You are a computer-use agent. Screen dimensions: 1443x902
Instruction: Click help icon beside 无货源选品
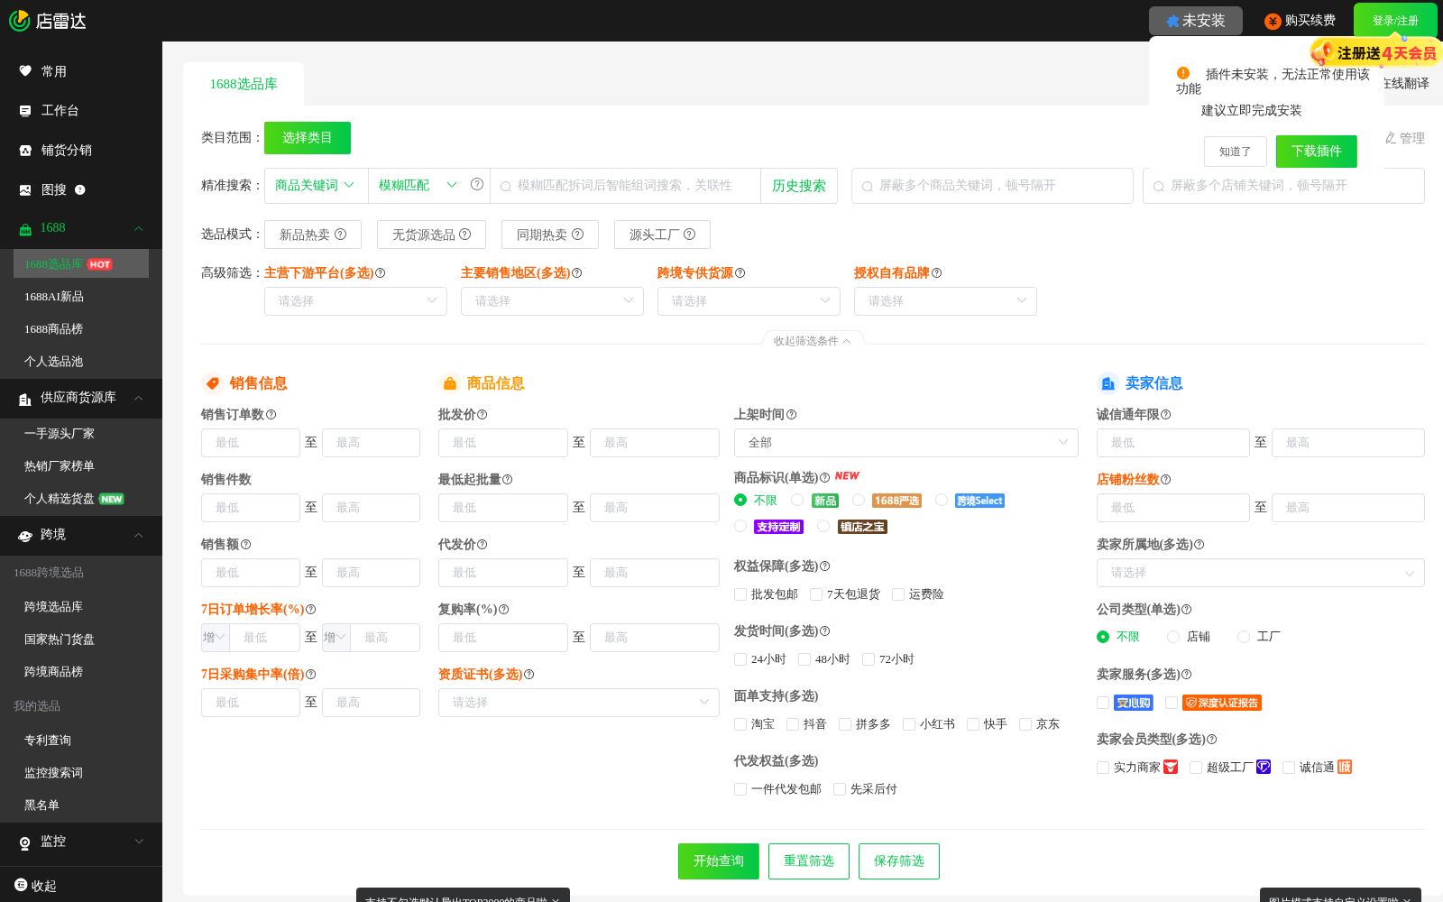coord(464,235)
